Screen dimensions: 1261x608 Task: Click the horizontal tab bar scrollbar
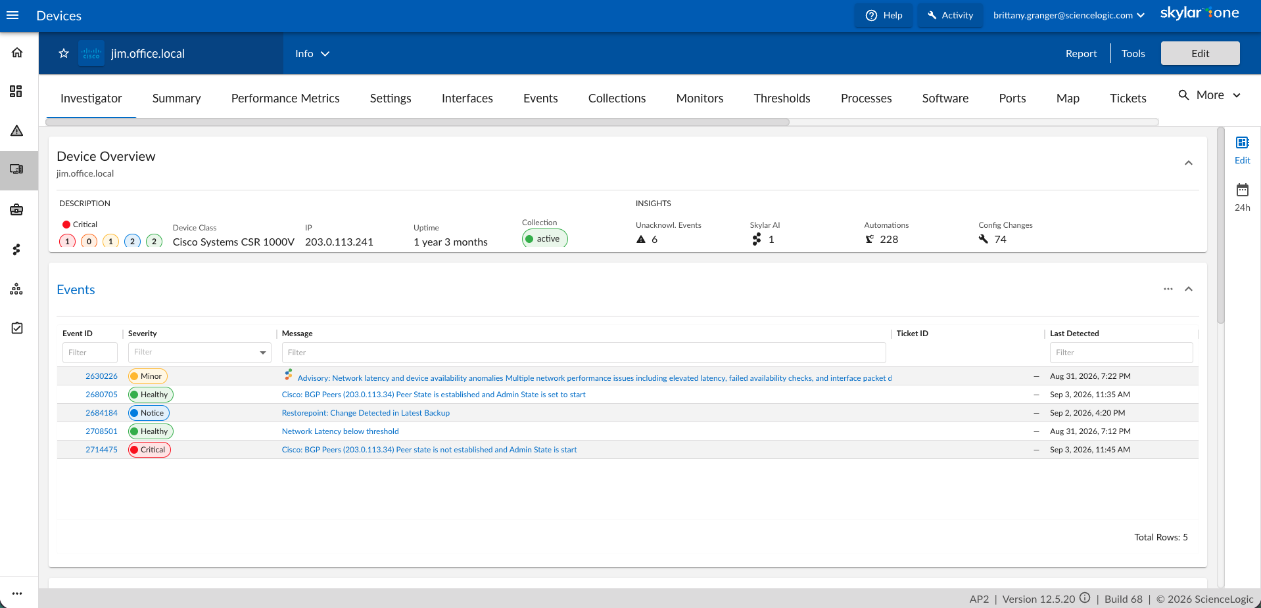click(417, 122)
